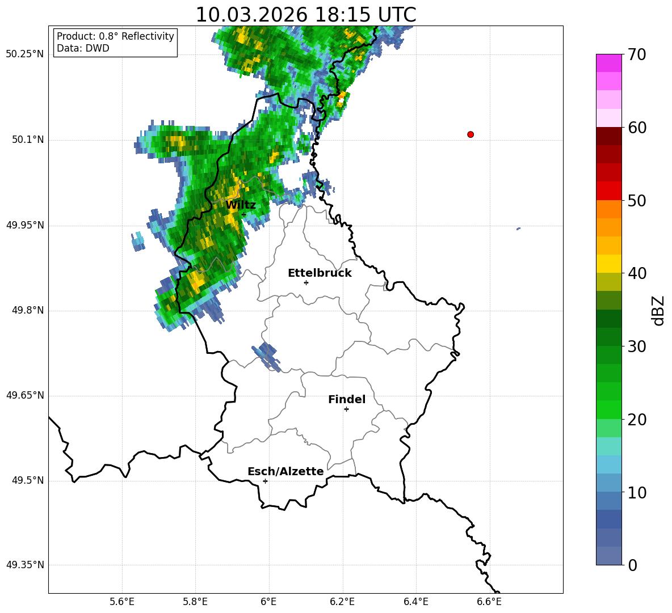Click the title 10.03.2026 18:15 UTC
The height and width of the screenshot is (613, 672).
[306, 15]
